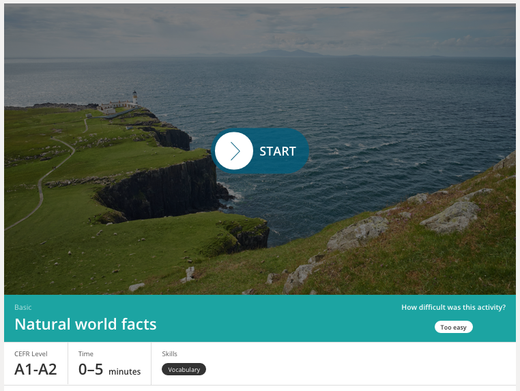Click the How difficult was this activity? text
The image size is (520, 391).
[453, 308]
